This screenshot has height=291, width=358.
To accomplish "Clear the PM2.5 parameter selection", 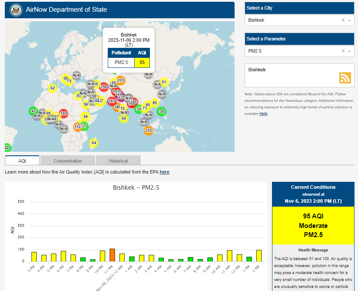I will 343,51.
